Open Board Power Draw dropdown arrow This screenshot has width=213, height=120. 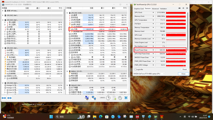coord(153,50)
